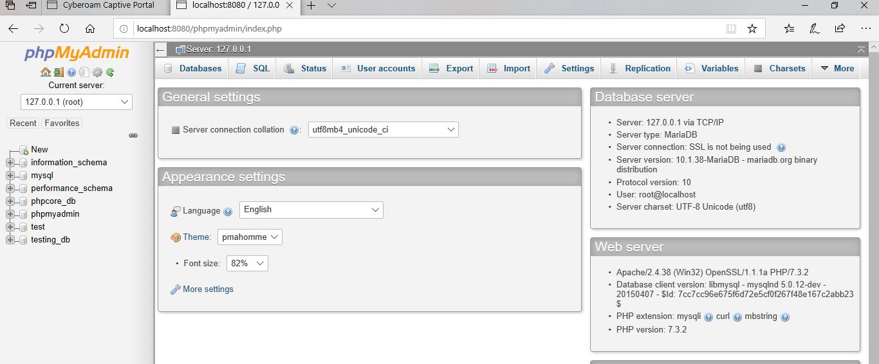
Task: Click the Favorites button in sidebar
Action: (x=62, y=123)
